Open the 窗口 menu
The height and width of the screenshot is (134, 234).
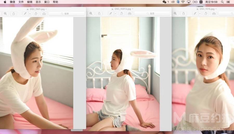point(47,2)
